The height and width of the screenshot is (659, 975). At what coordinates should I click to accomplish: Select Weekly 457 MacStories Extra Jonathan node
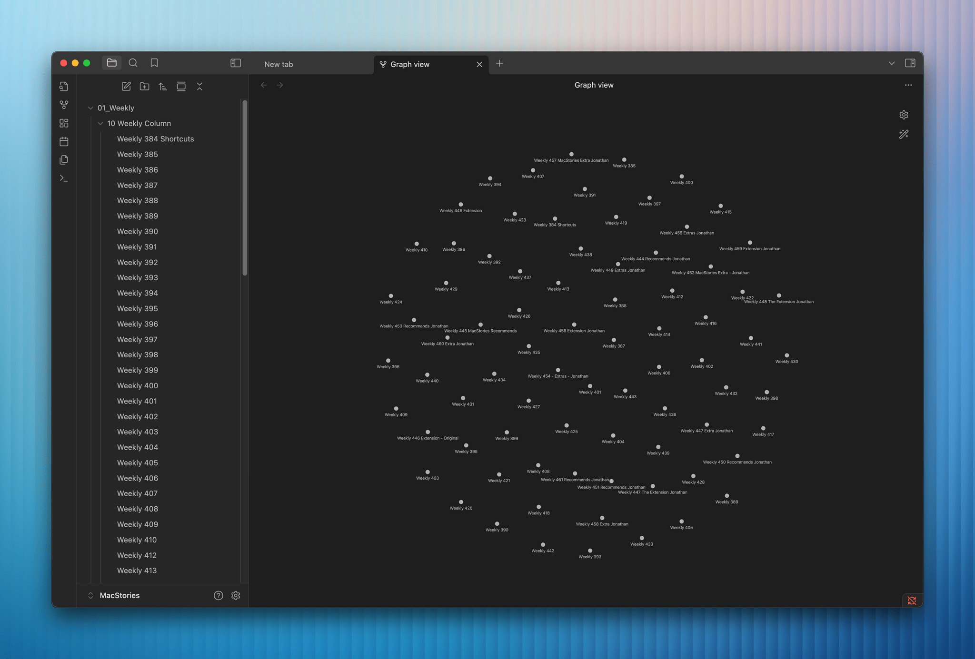pos(571,154)
